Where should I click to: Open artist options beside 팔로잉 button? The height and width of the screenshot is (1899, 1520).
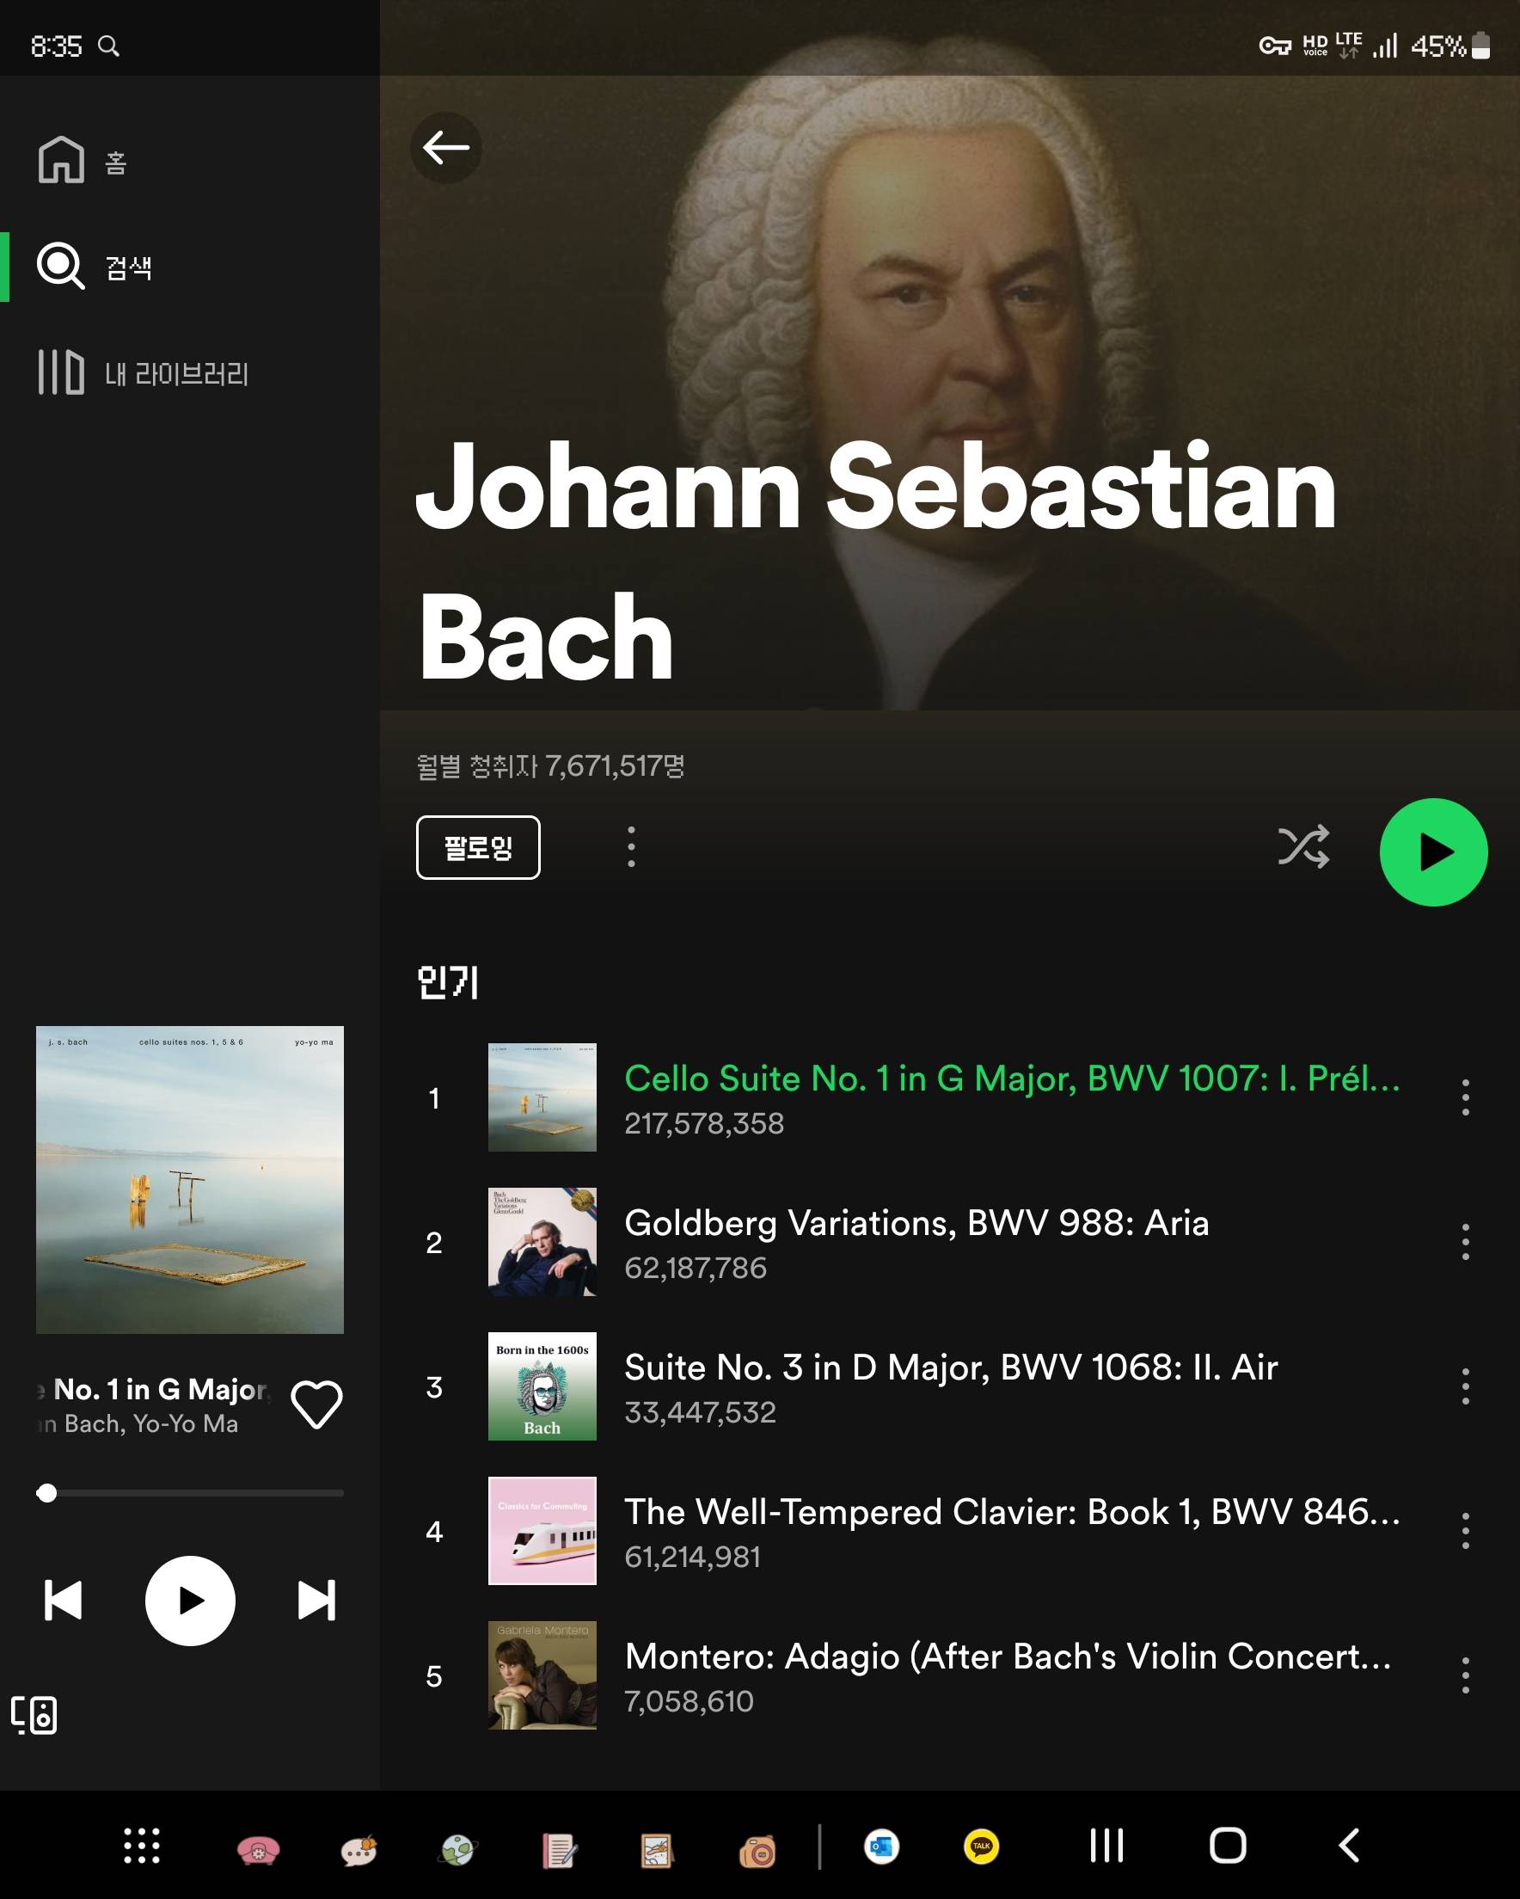tap(630, 846)
